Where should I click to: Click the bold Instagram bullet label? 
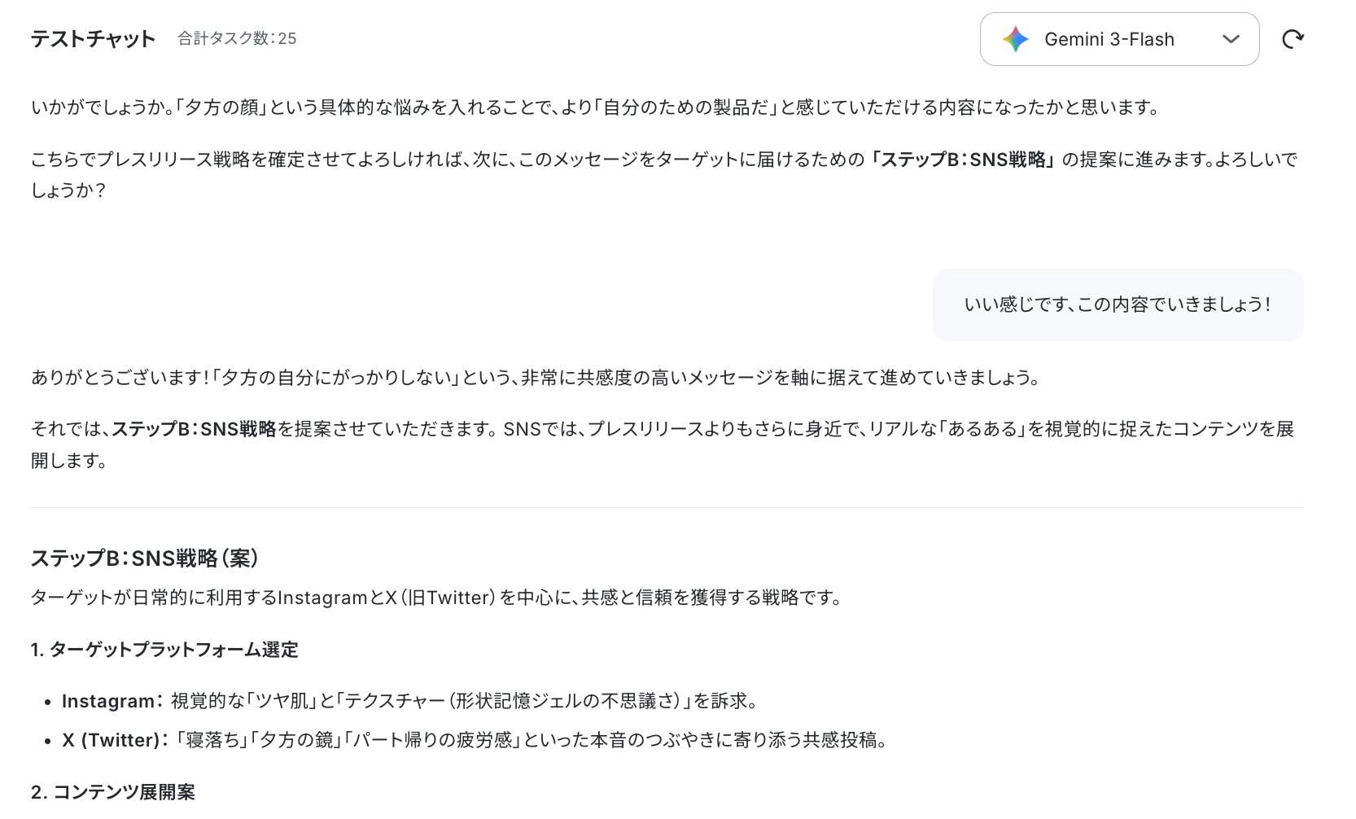point(108,701)
